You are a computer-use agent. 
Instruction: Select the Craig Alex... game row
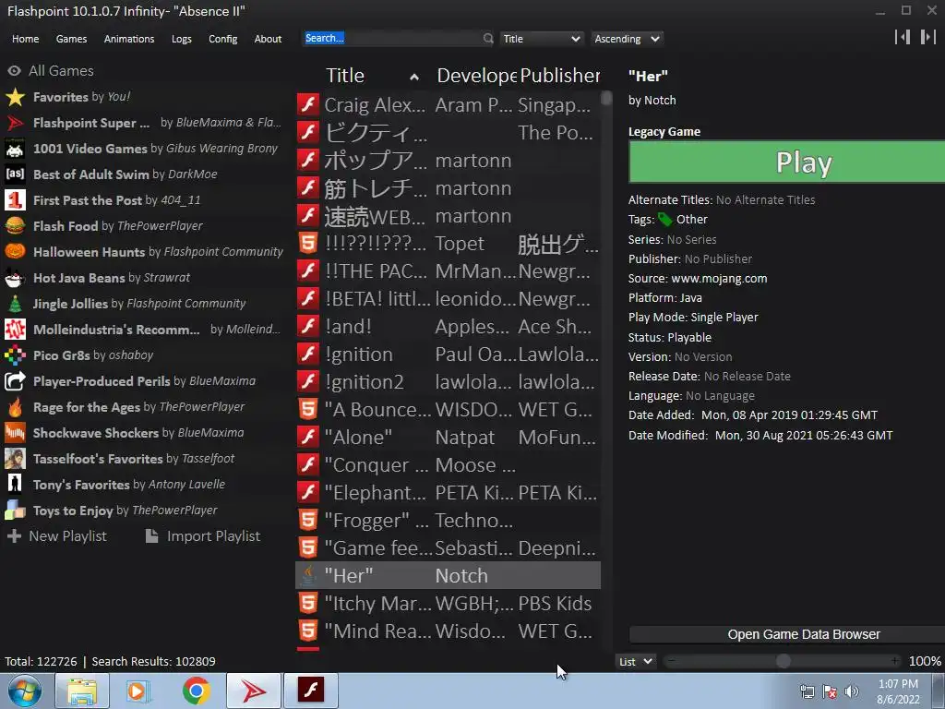point(448,104)
